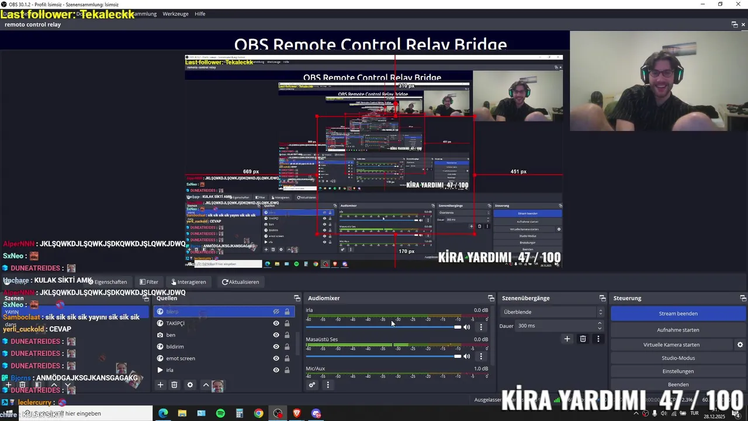This screenshot has height=421, width=748.
Task: Show the hidden blerp source
Action: (x=276, y=312)
